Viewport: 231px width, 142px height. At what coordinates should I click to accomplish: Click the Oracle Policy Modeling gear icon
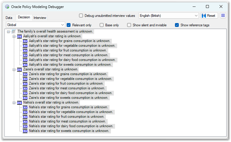(7, 7)
